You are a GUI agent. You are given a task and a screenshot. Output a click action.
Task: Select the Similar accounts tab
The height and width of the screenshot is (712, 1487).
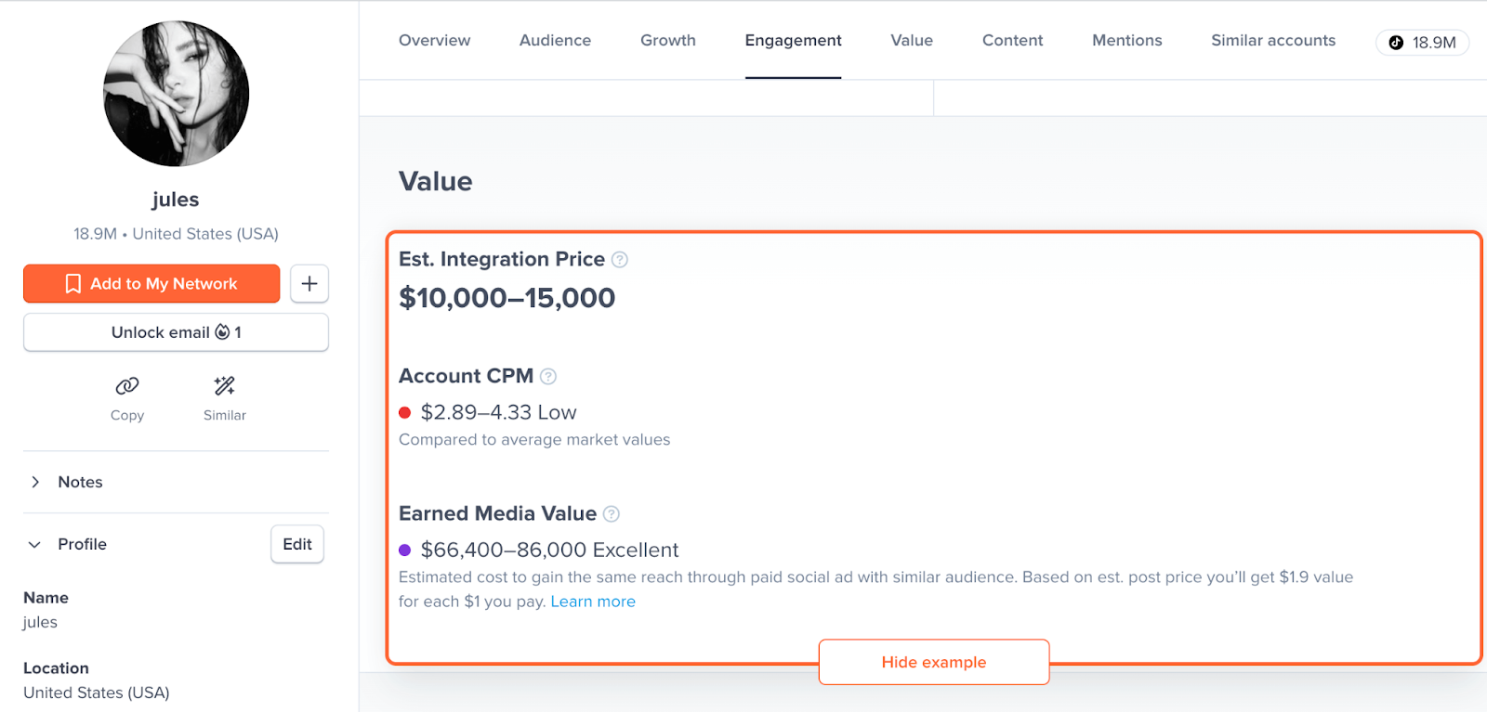[1272, 41]
